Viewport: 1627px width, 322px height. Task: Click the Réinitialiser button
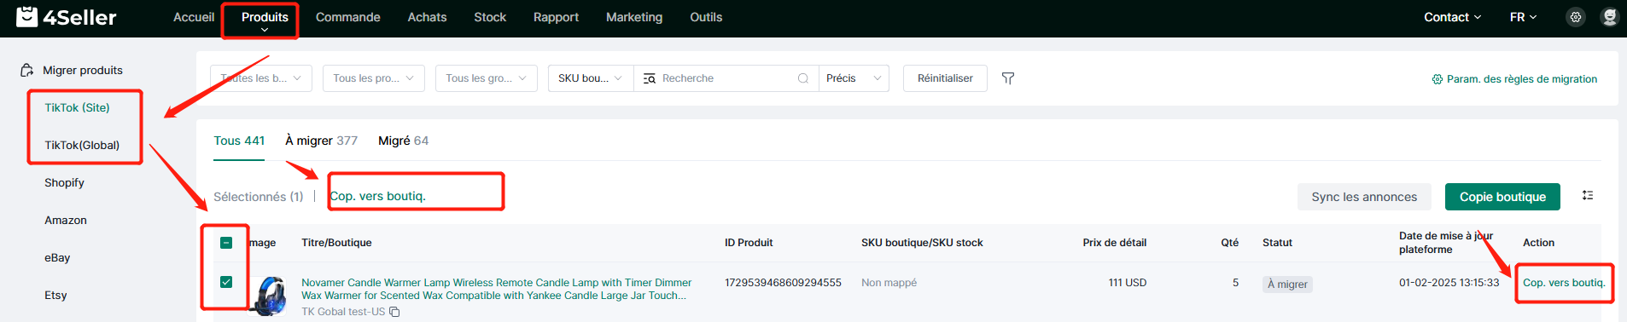point(945,78)
